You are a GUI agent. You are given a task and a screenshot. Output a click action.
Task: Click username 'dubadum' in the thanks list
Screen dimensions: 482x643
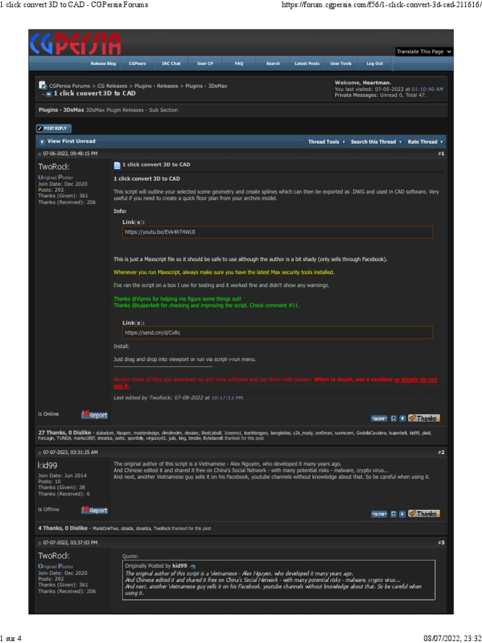[x=104, y=433]
